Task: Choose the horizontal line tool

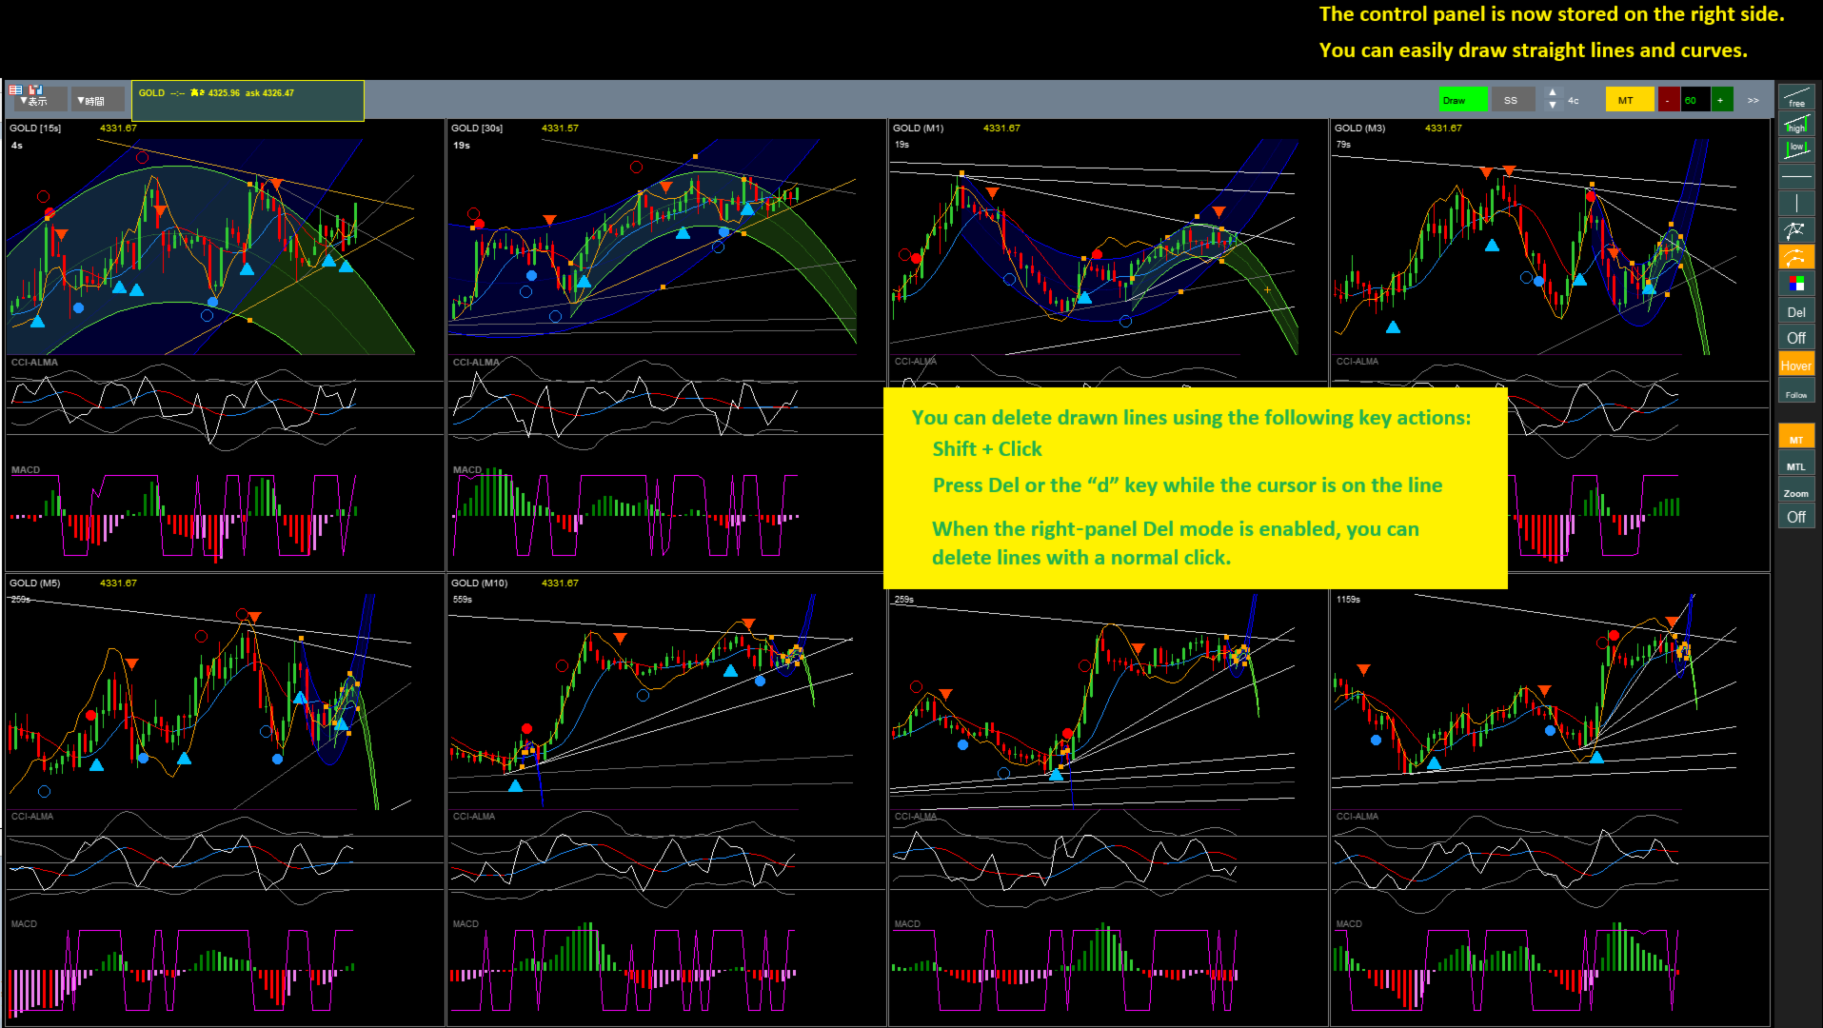Action: (1796, 177)
